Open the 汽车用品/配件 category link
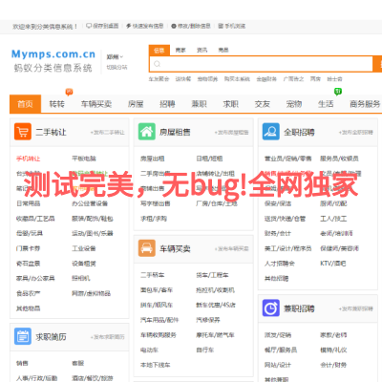382x382 pixels. tap(159, 320)
